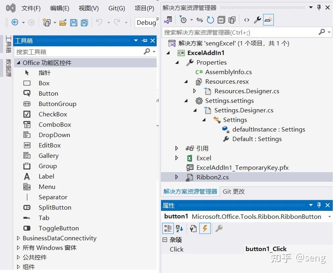Toggle auto-hide pin on Solution Explorer
This screenshot has height=273, width=334.
pyautogui.click(x=318, y=7)
